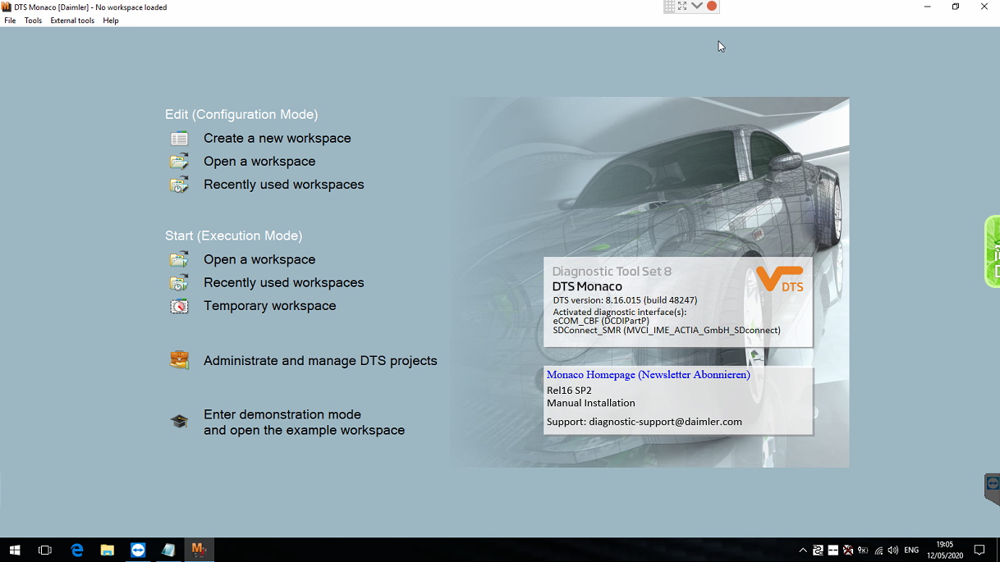The height and width of the screenshot is (562, 1000).
Task: Click the location tray icon with x
Action: 863,551
